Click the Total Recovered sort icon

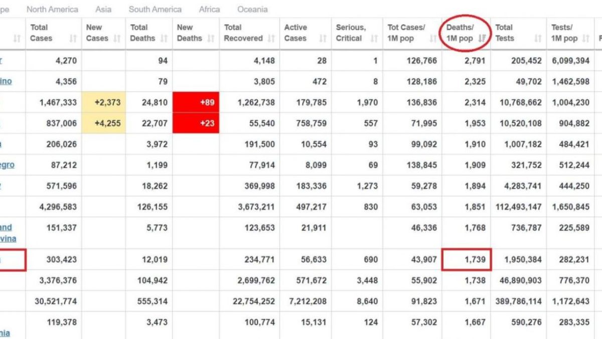[271, 38]
